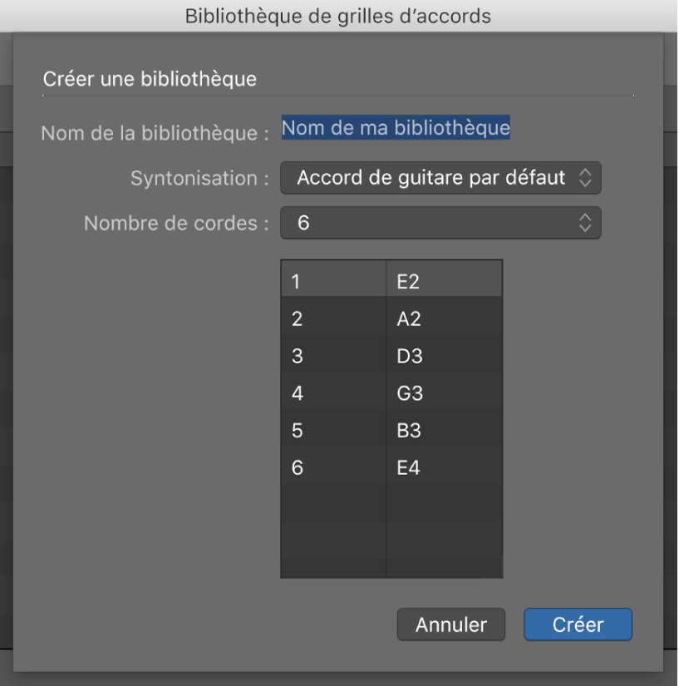Screen dimensions: 679x686
Task: Click the Créer button to create library
Action: pos(578,624)
